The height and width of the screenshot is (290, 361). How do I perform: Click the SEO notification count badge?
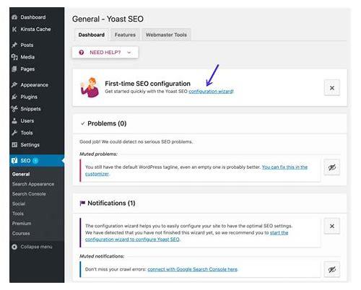click(35, 161)
